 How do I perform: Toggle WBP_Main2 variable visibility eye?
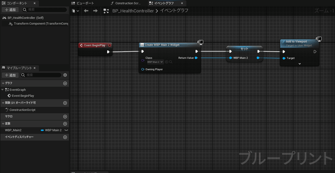click(x=66, y=130)
